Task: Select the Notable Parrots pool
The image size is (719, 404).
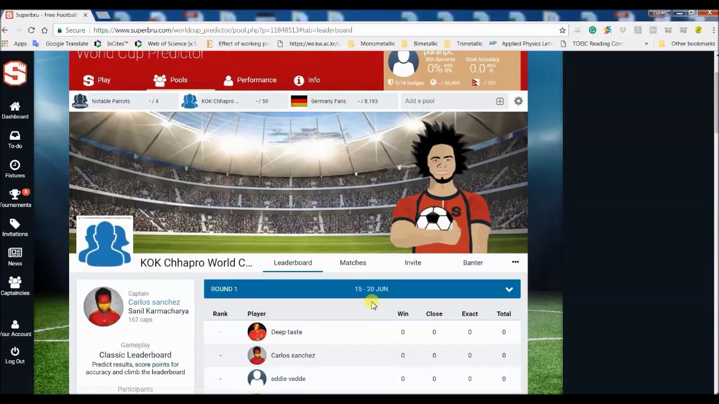Action: pos(124,101)
